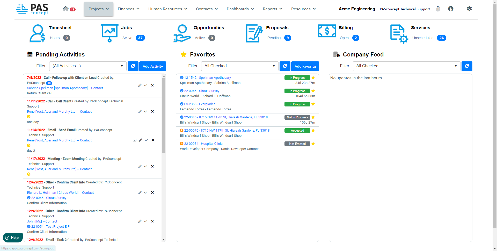Click the Proposals Pending count badge 9
497x251 pixels.
coord(288,38)
